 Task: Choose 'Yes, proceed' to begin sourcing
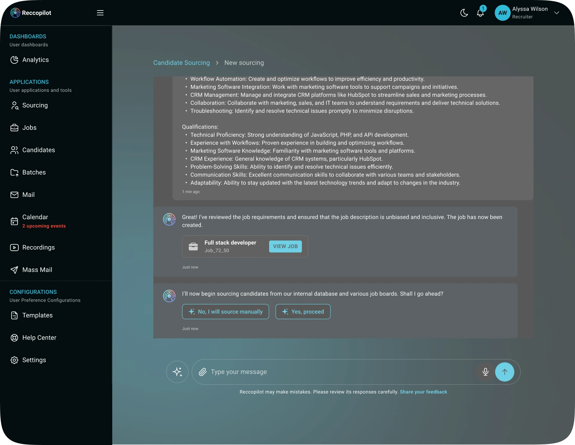point(303,311)
